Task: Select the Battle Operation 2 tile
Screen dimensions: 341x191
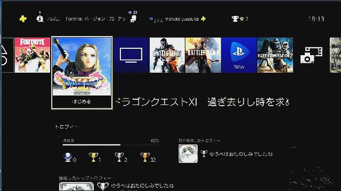Action: [275, 55]
